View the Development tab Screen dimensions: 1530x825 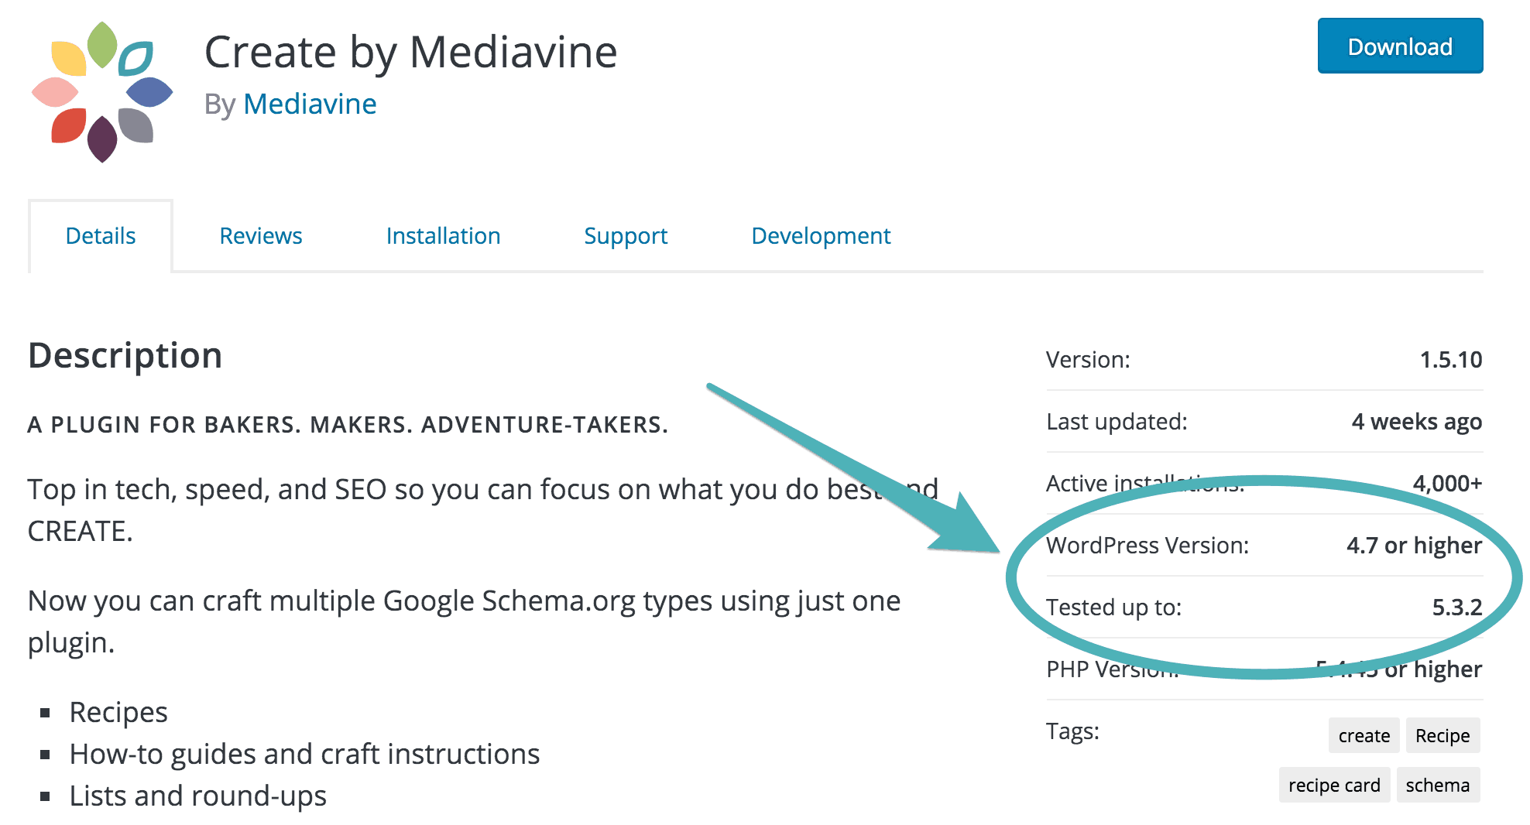821,236
